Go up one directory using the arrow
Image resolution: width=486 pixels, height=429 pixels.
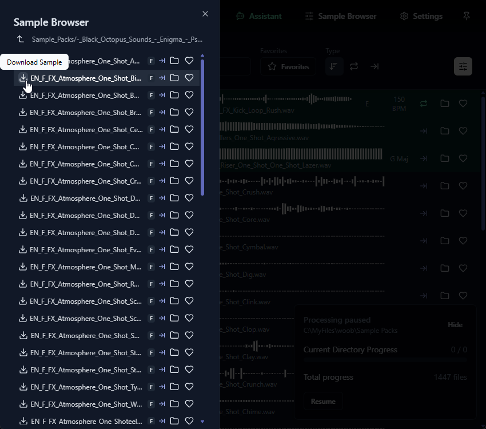point(21,39)
